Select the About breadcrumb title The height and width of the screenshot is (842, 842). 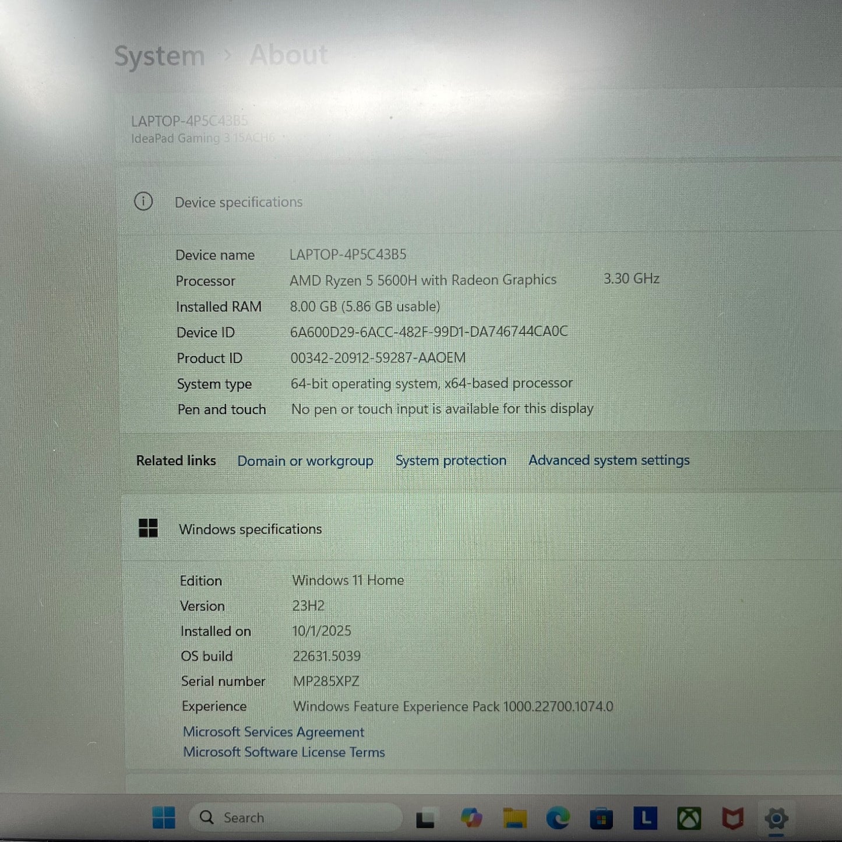(288, 55)
